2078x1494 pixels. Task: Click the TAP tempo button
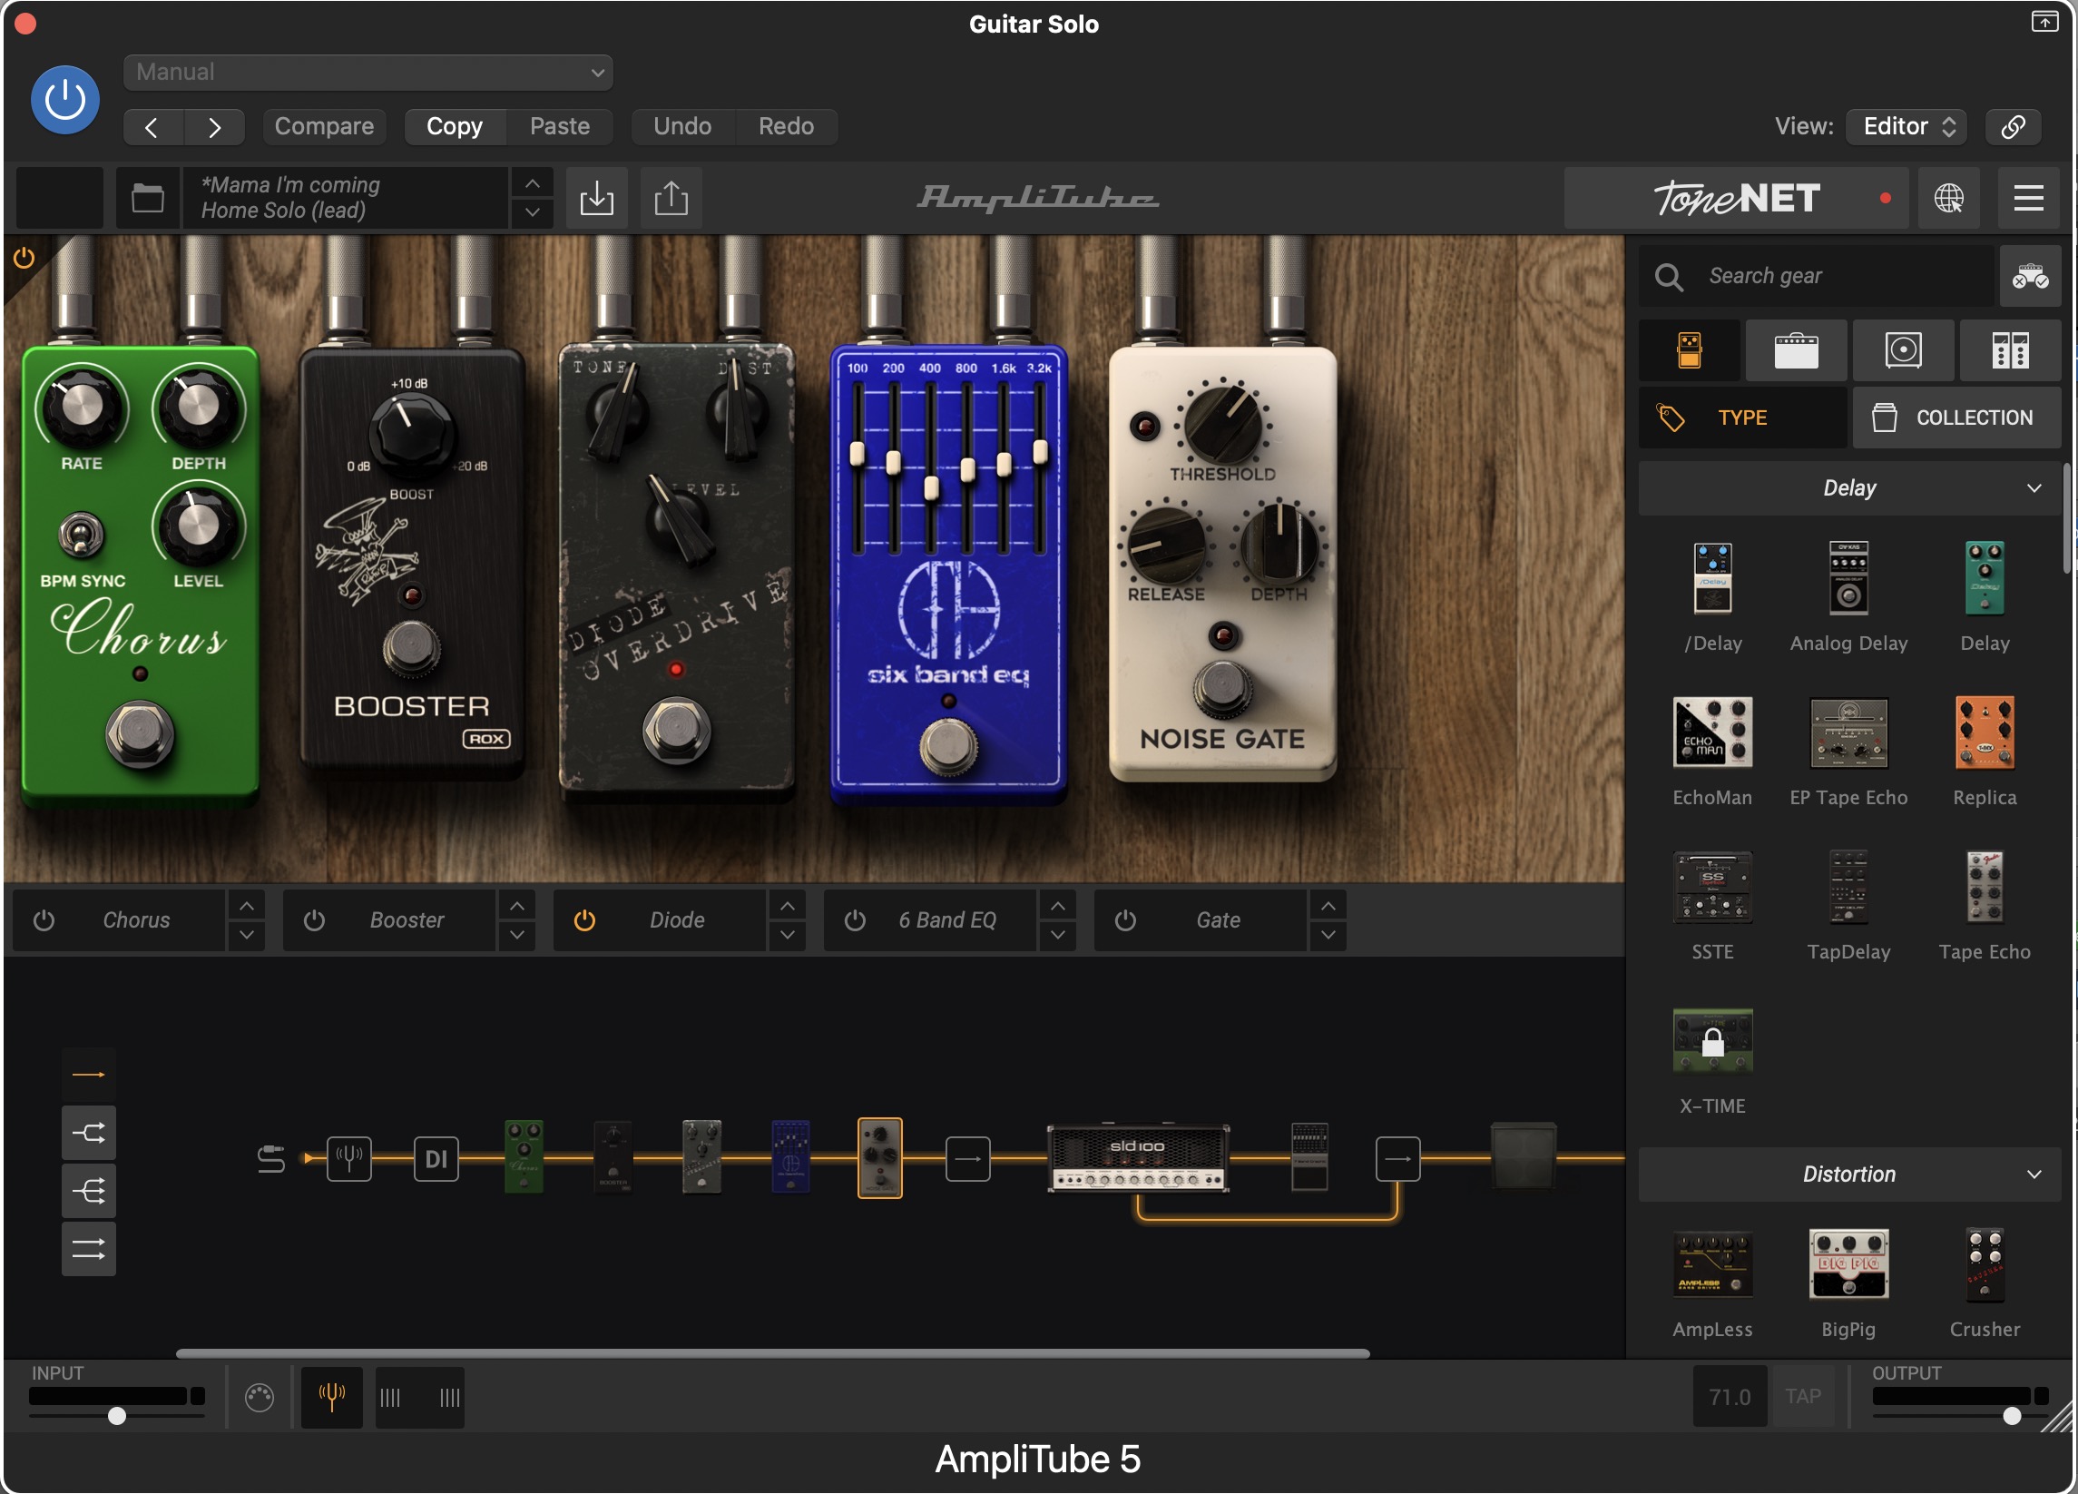1802,1397
